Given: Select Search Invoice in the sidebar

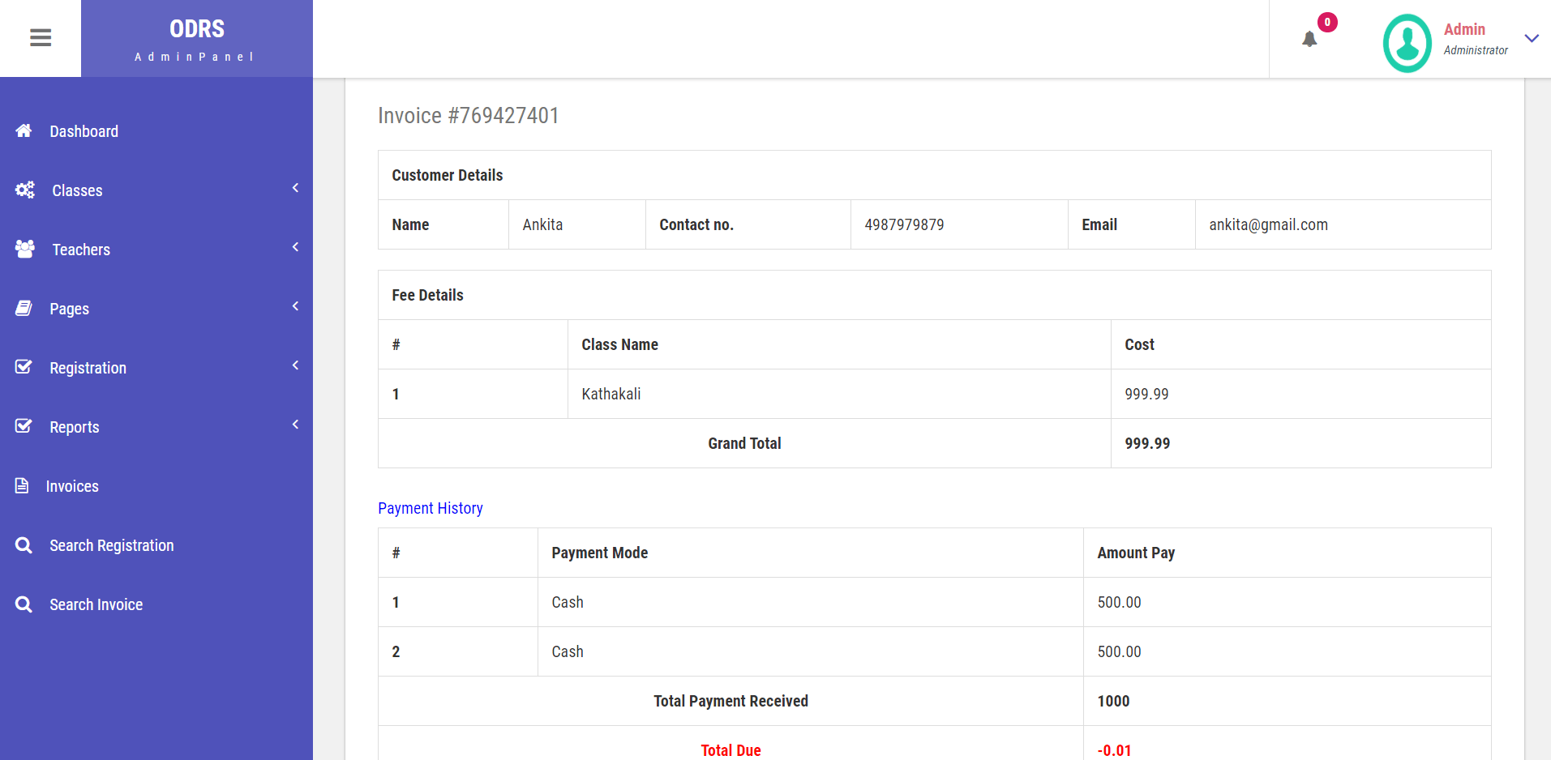Looking at the screenshot, I should coord(95,604).
